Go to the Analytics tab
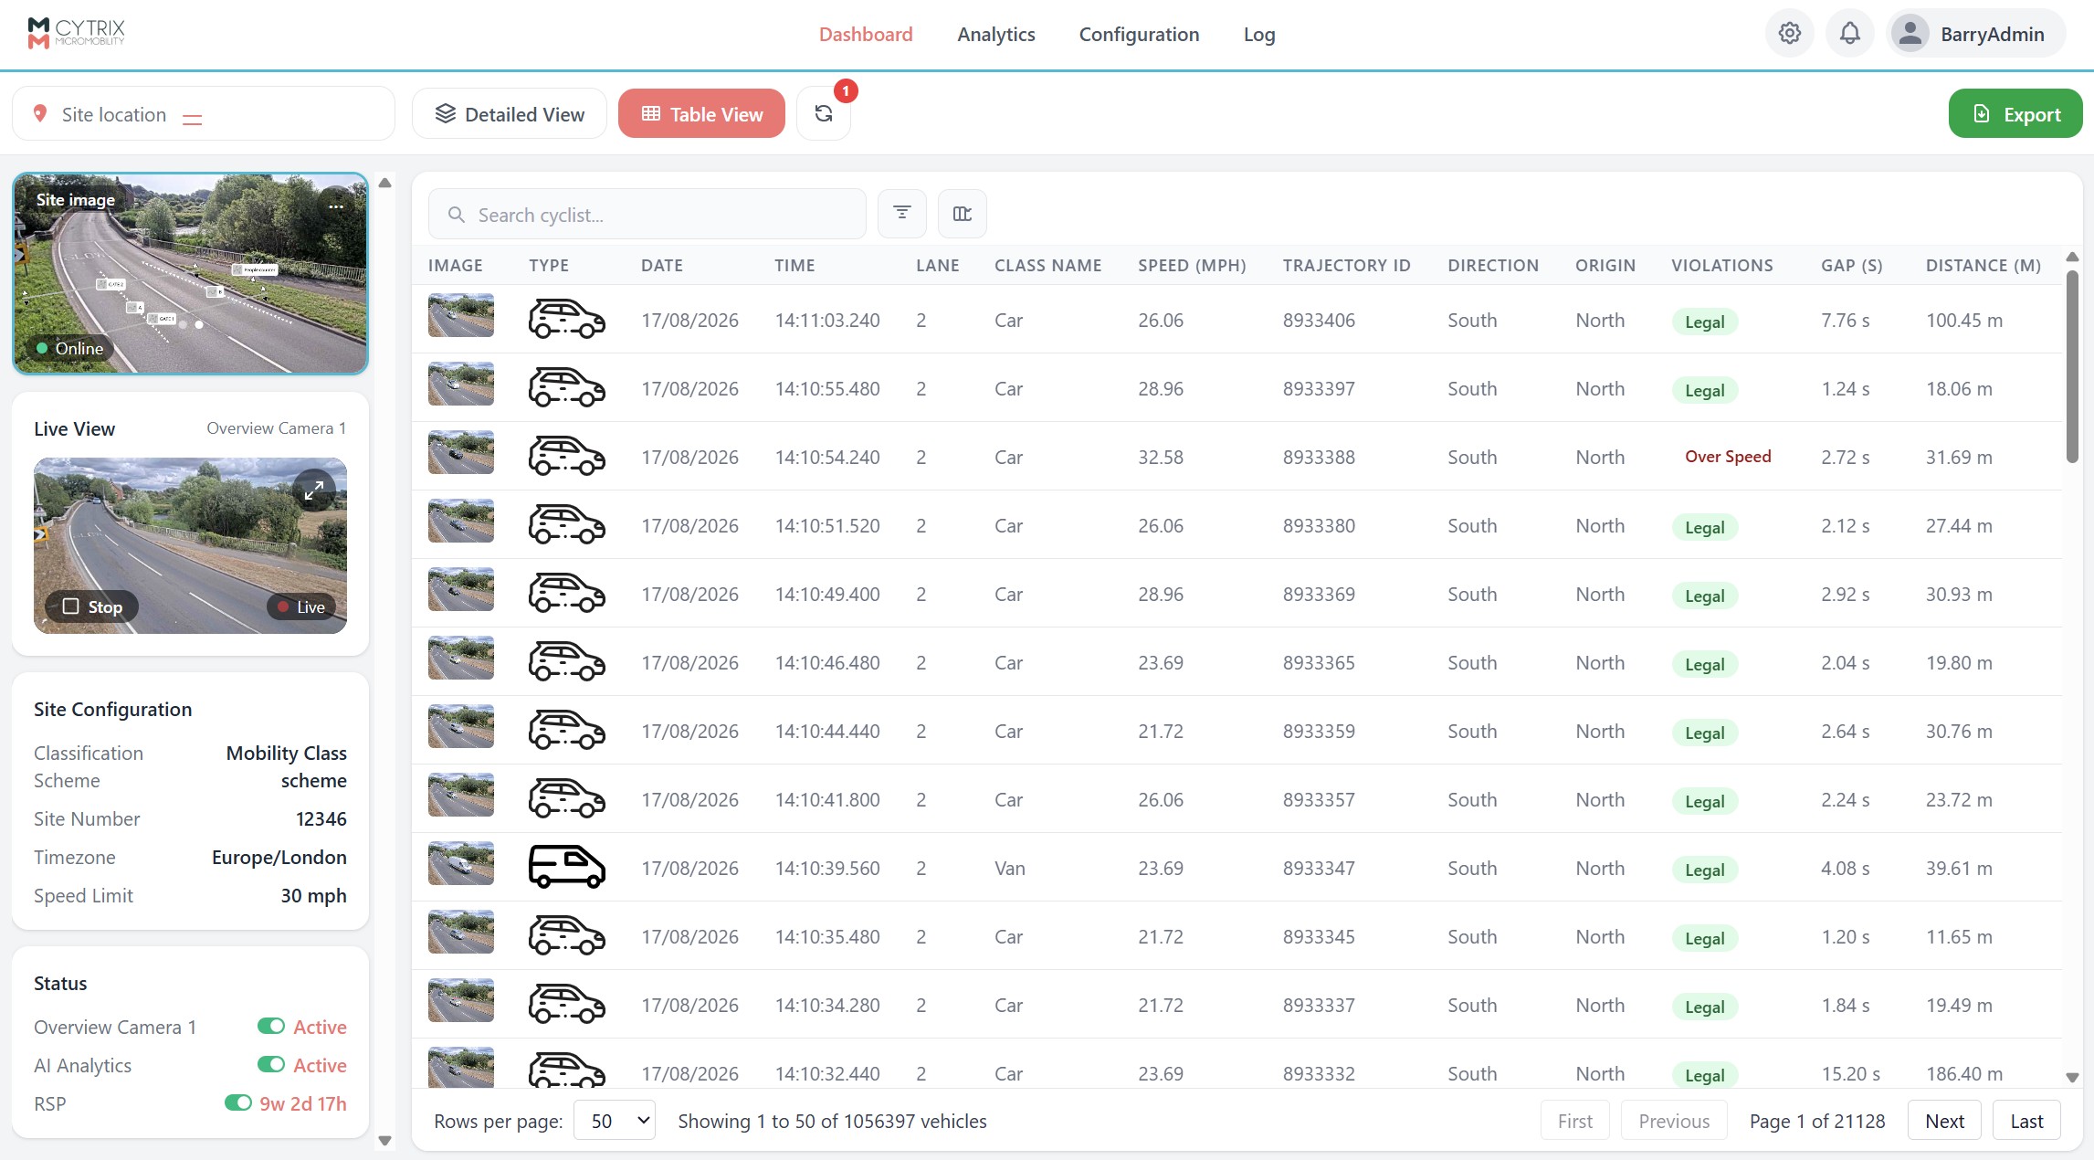 pyautogui.click(x=996, y=34)
